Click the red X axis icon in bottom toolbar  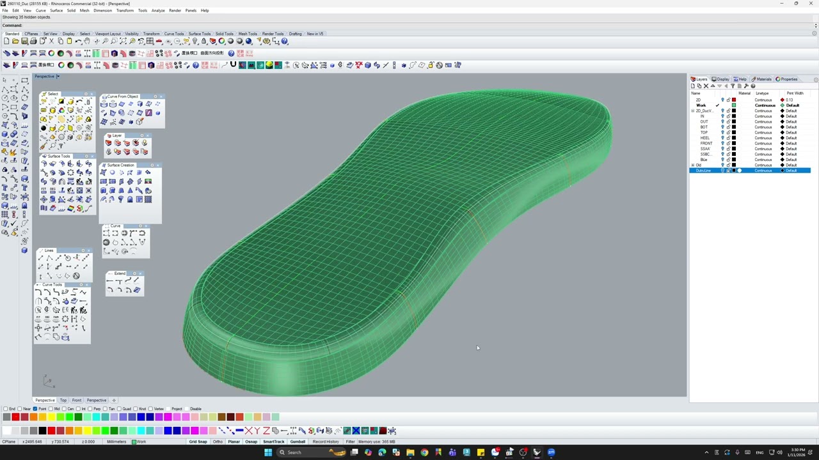pos(249,431)
